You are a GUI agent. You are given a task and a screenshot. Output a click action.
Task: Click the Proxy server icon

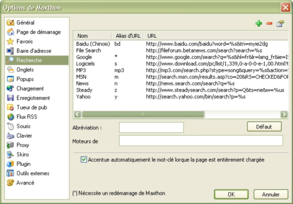(x=10, y=145)
